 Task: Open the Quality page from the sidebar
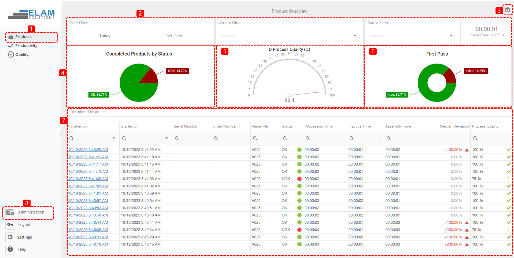point(22,54)
